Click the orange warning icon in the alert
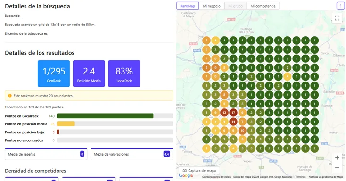The width and height of the screenshot is (346, 181). click(10, 96)
